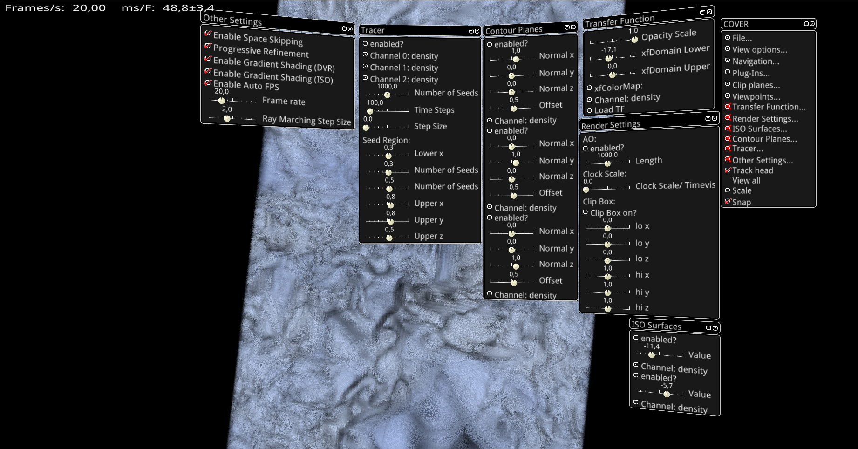The height and width of the screenshot is (449, 858).
Task: Click ISO Value slider reading -11,4
Action: [x=660, y=354]
